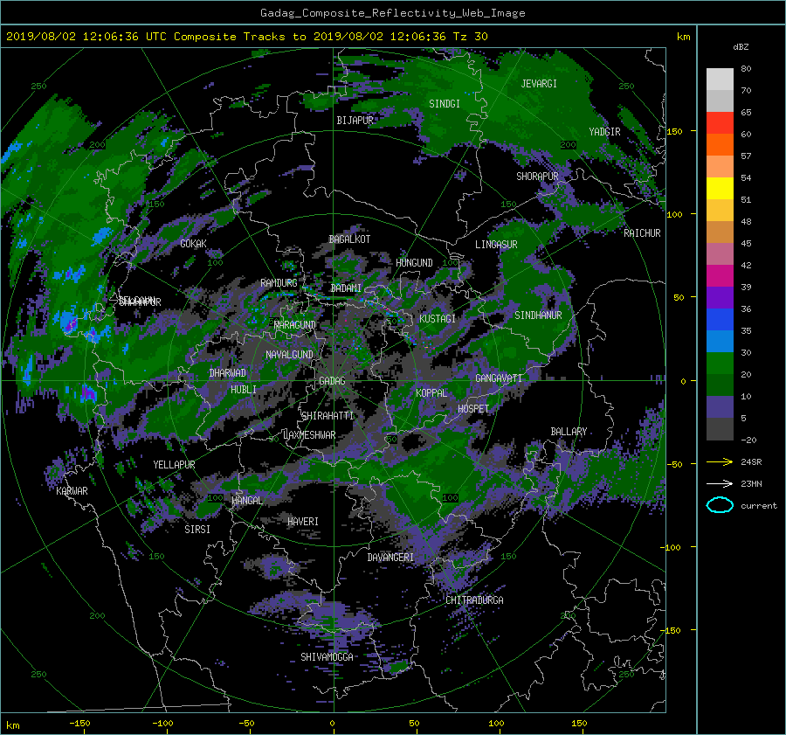
Task: Click the YELLAPUR city label
Action: click(x=174, y=465)
